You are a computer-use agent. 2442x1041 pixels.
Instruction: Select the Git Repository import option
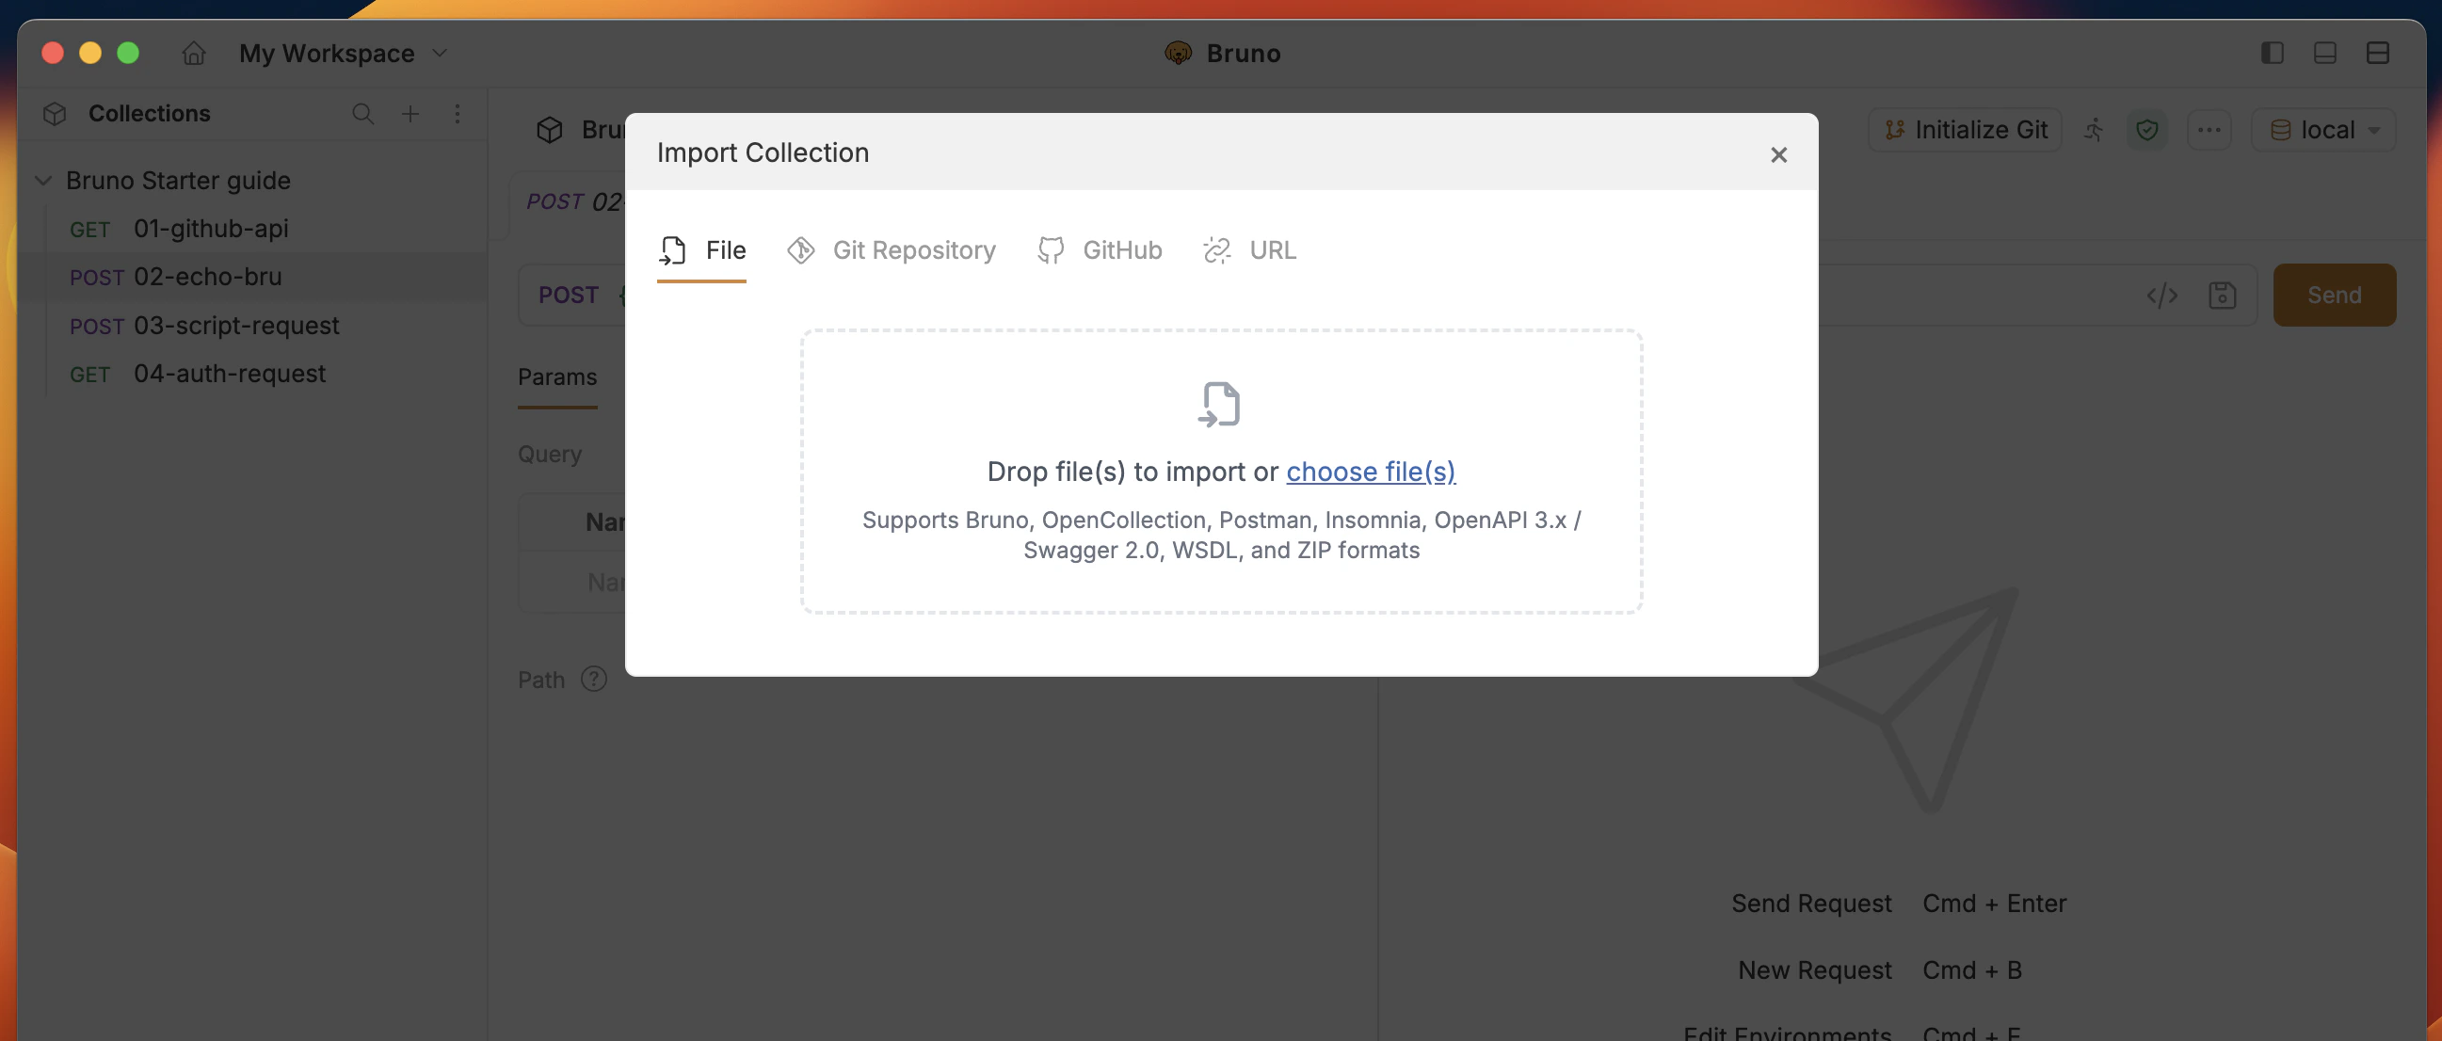pos(892,250)
